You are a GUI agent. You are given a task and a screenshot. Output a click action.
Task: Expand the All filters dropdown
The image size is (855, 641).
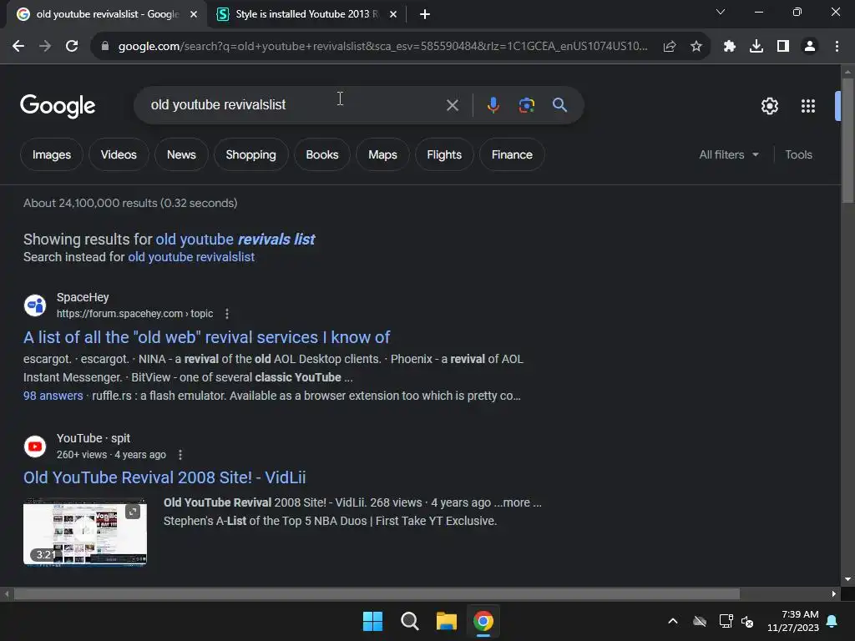coord(729,154)
